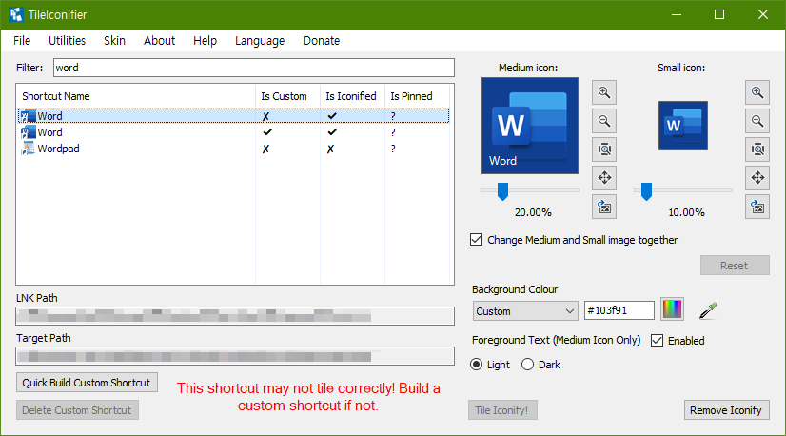
Task: Click Quick Build Custom Shortcut button
Action: pyautogui.click(x=87, y=383)
